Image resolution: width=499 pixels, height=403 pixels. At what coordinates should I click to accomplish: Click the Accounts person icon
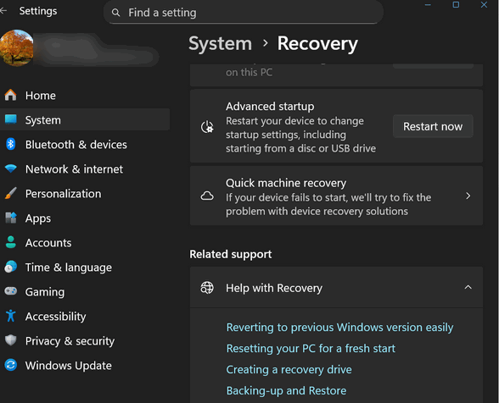point(10,242)
